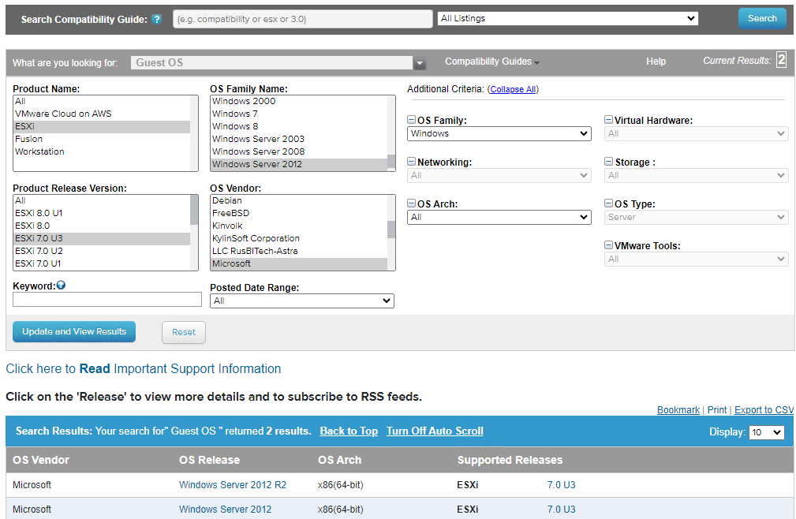Select Windows Server 2012 in OS Family Name list
796x519 pixels.
[299, 164]
